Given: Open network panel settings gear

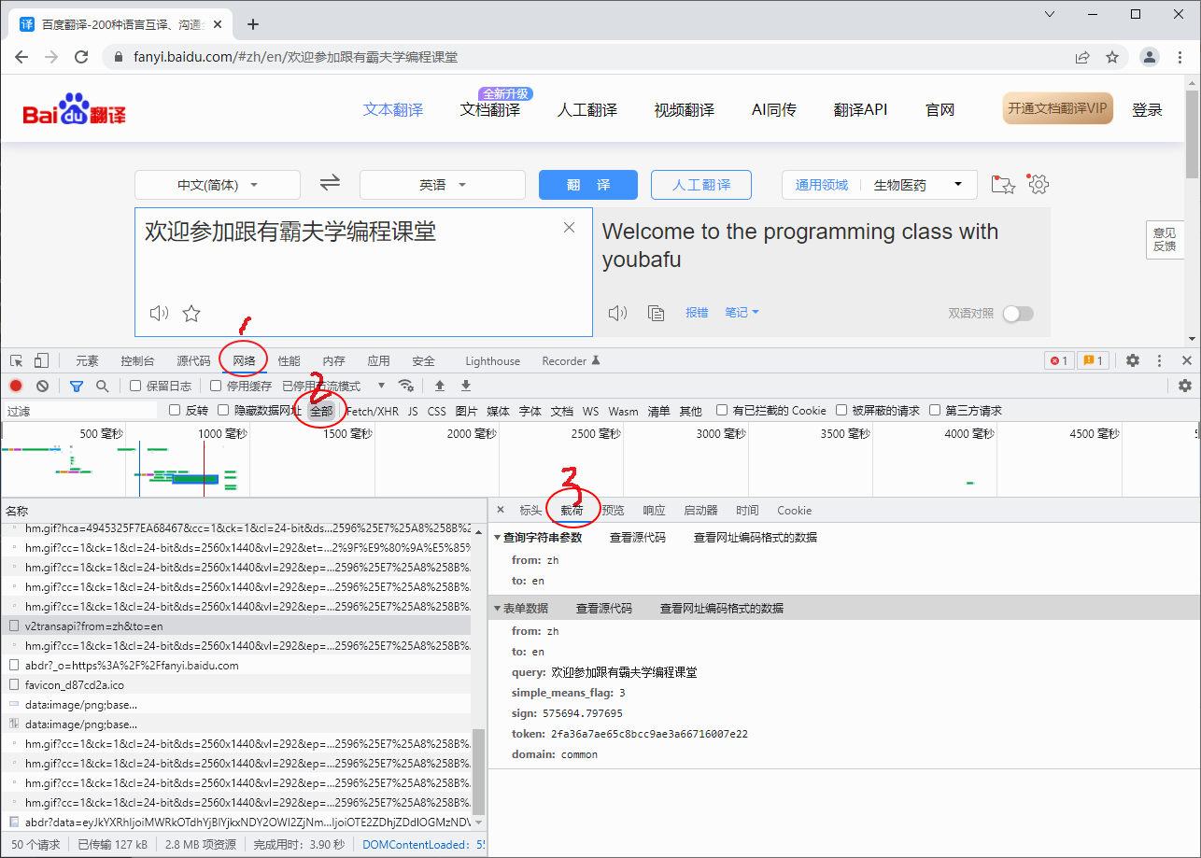Looking at the screenshot, I should point(1185,386).
